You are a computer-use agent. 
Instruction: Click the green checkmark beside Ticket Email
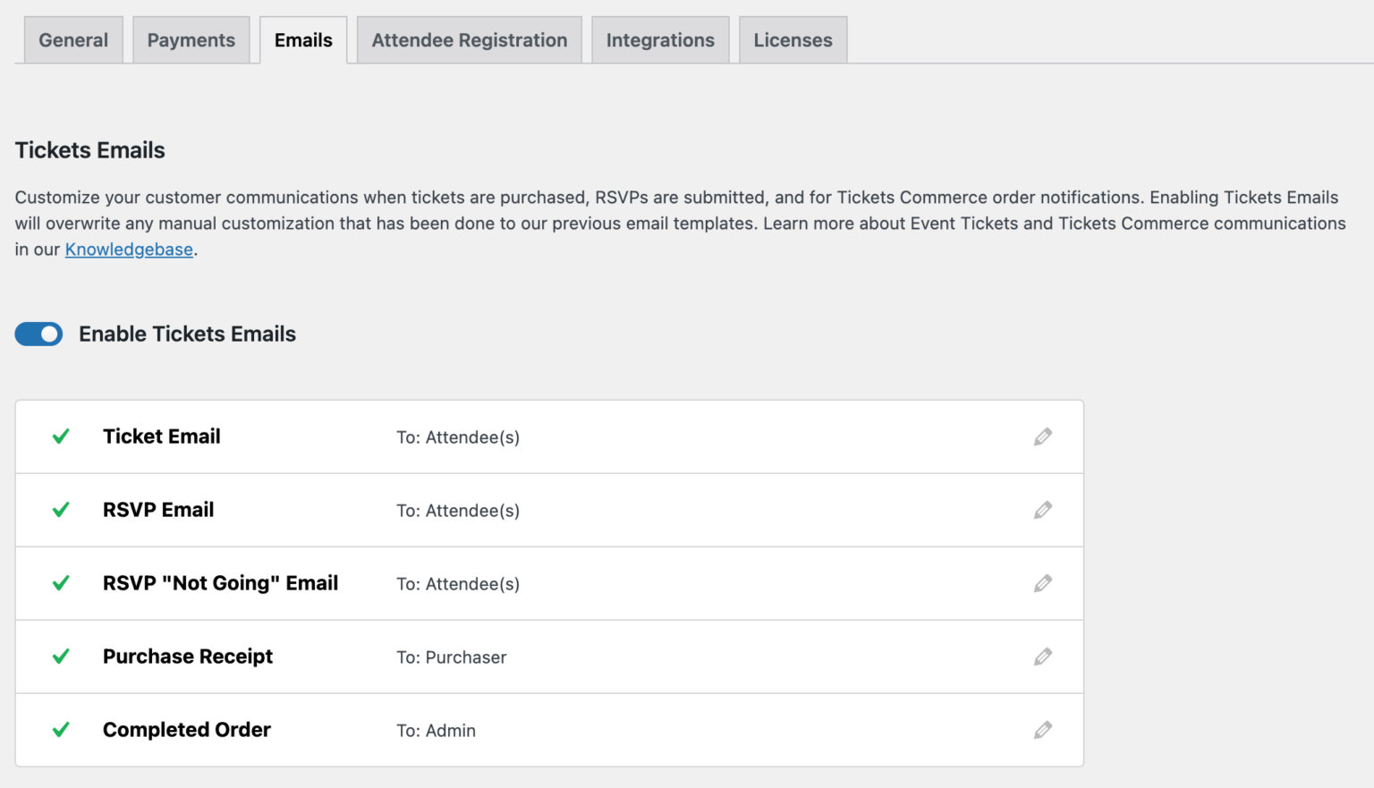click(x=60, y=436)
